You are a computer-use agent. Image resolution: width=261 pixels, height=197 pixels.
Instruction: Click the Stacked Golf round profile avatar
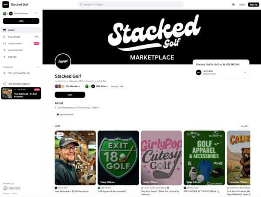tap(63, 62)
